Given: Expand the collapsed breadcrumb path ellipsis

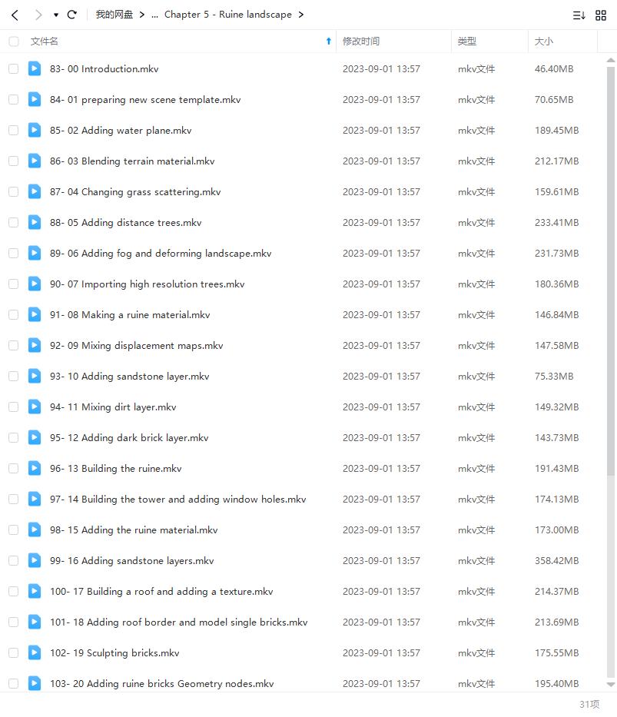Looking at the screenshot, I should pos(154,15).
